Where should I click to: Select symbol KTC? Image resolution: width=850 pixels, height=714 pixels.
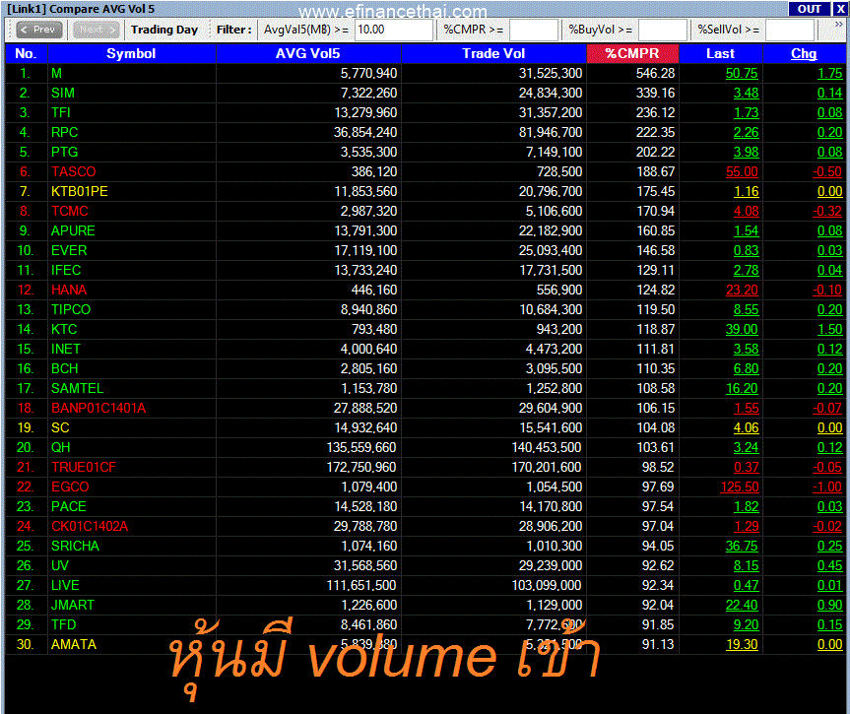pyautogui.click(x=64, y=330)
